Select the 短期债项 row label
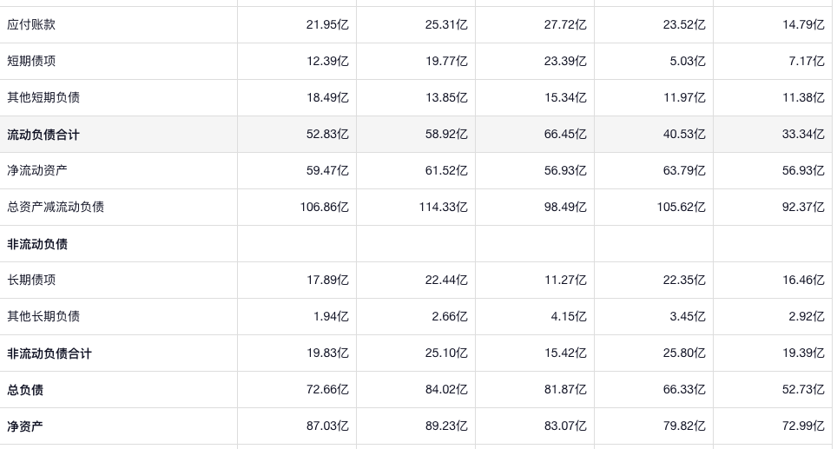Viewport: 837px width, 449px height. [31, 61]
